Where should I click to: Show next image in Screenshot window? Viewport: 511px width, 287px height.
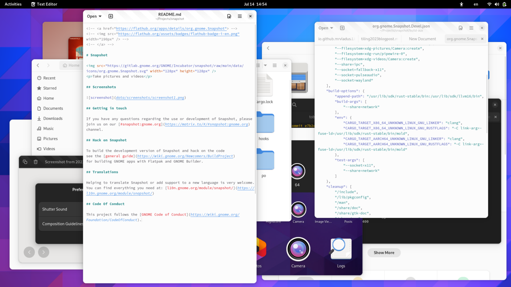(44, 252)
